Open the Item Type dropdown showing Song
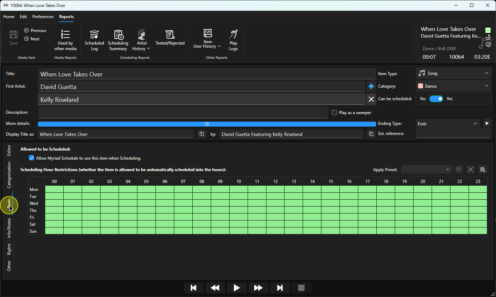Screen dimensions: 496x297 454,73
